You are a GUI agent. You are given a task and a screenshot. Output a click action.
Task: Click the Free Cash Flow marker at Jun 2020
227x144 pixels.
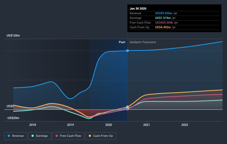pyautogui.click(x=127, y=109)
